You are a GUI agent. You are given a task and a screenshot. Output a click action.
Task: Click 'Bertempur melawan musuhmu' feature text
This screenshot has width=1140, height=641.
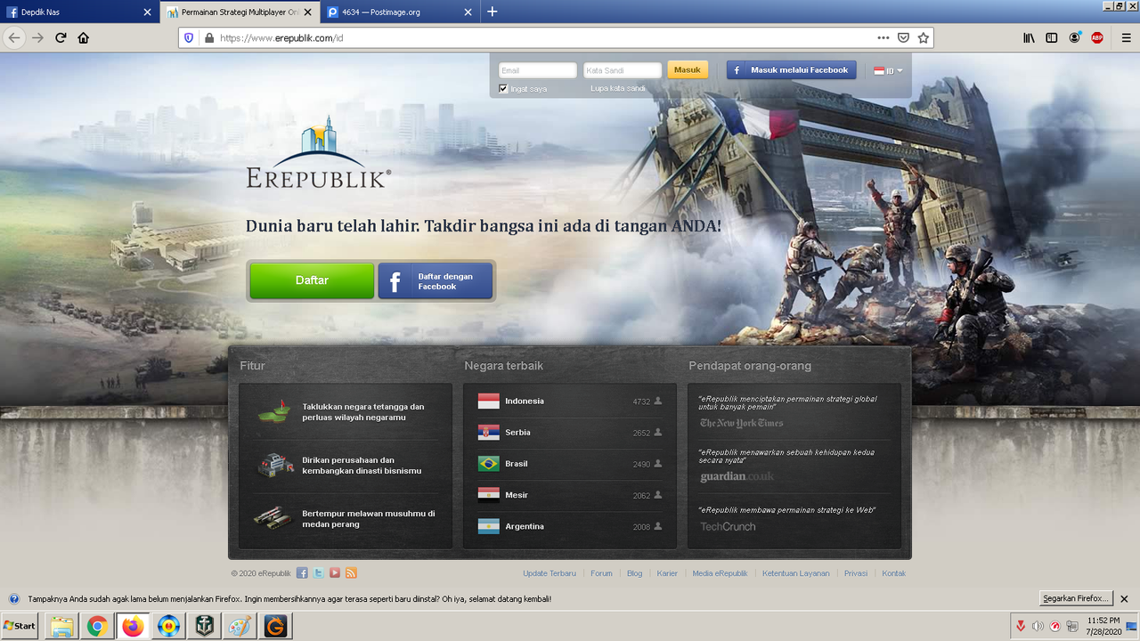point(369,519)
